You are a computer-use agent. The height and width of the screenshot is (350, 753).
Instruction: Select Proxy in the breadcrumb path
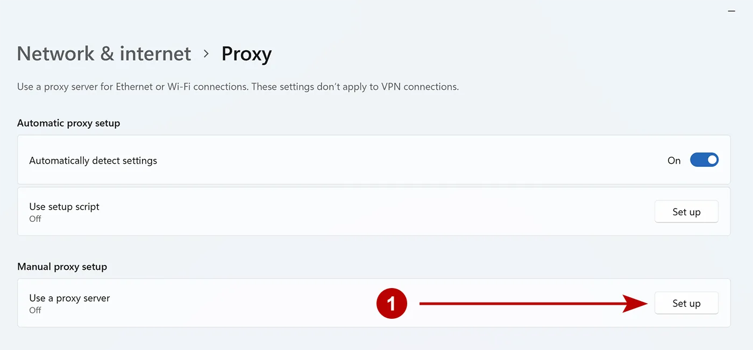click(x=246, y=53)
